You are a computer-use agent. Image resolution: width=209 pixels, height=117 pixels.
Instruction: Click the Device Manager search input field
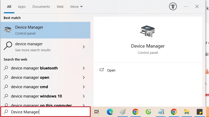pyautogui.click(x=45, y=112)
